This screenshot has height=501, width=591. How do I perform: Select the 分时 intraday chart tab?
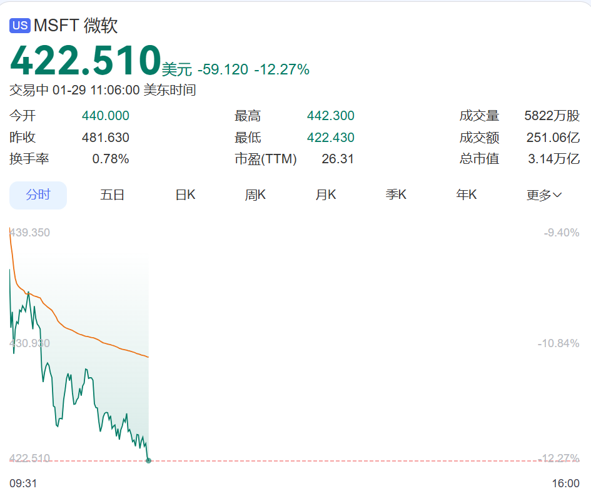pyautogui.click(x=38, y=195)
